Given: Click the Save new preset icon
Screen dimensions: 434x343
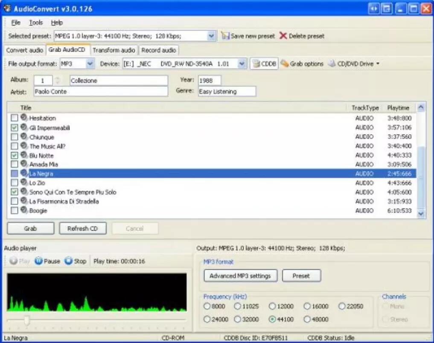Looking at the screenshot, I should coord(225,36).
